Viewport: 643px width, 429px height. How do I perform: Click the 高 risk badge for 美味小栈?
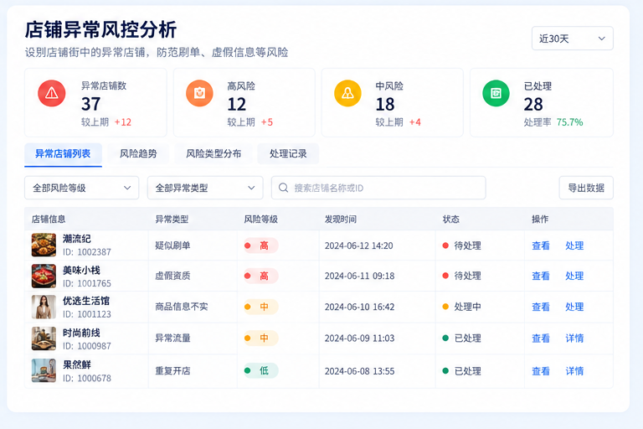261,276
